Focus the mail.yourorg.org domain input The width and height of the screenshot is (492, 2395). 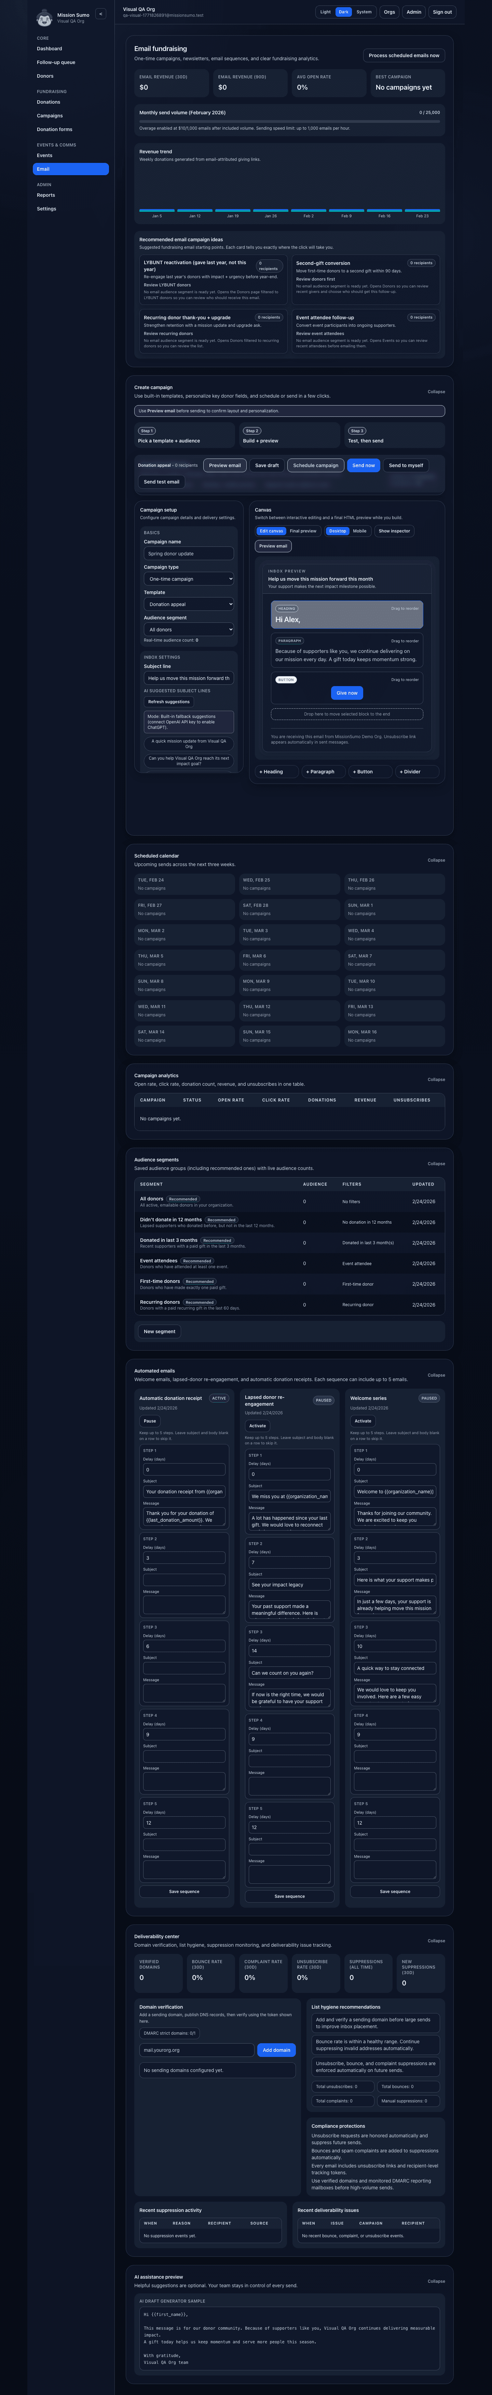pyautogui.click(x=197, y=2050)
